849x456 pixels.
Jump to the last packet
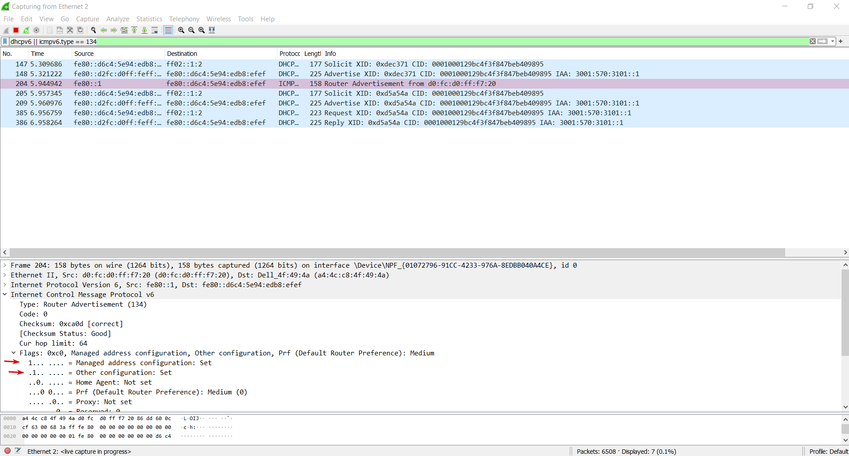click(x=144, y=30)
